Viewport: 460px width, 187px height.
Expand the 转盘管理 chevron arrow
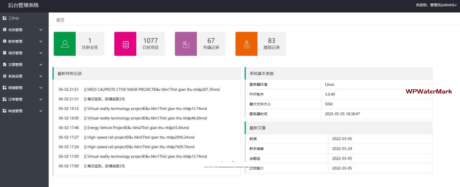point(41,111)
